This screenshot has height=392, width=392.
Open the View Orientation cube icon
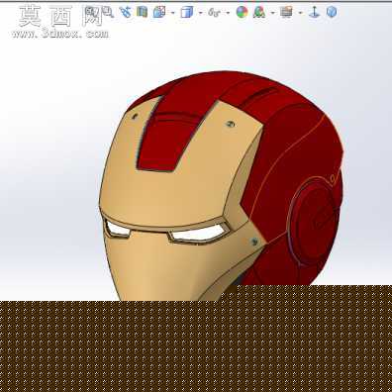tap(159, 13)
